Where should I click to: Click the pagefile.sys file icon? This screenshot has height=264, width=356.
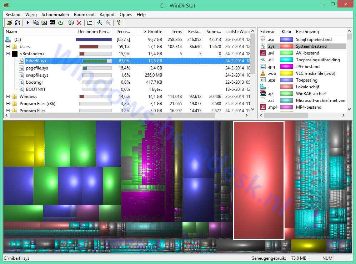tap(21, 68)
